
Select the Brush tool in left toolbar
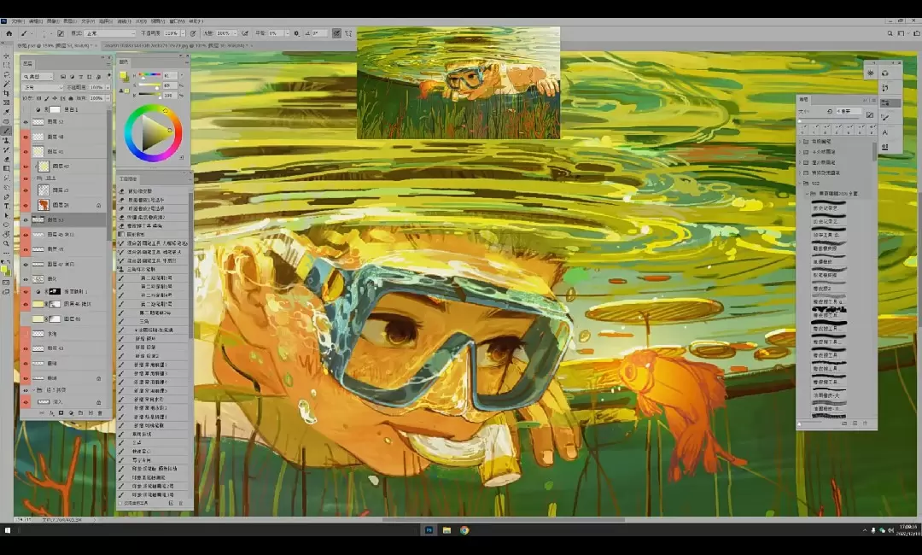click(x=7, y=131)
